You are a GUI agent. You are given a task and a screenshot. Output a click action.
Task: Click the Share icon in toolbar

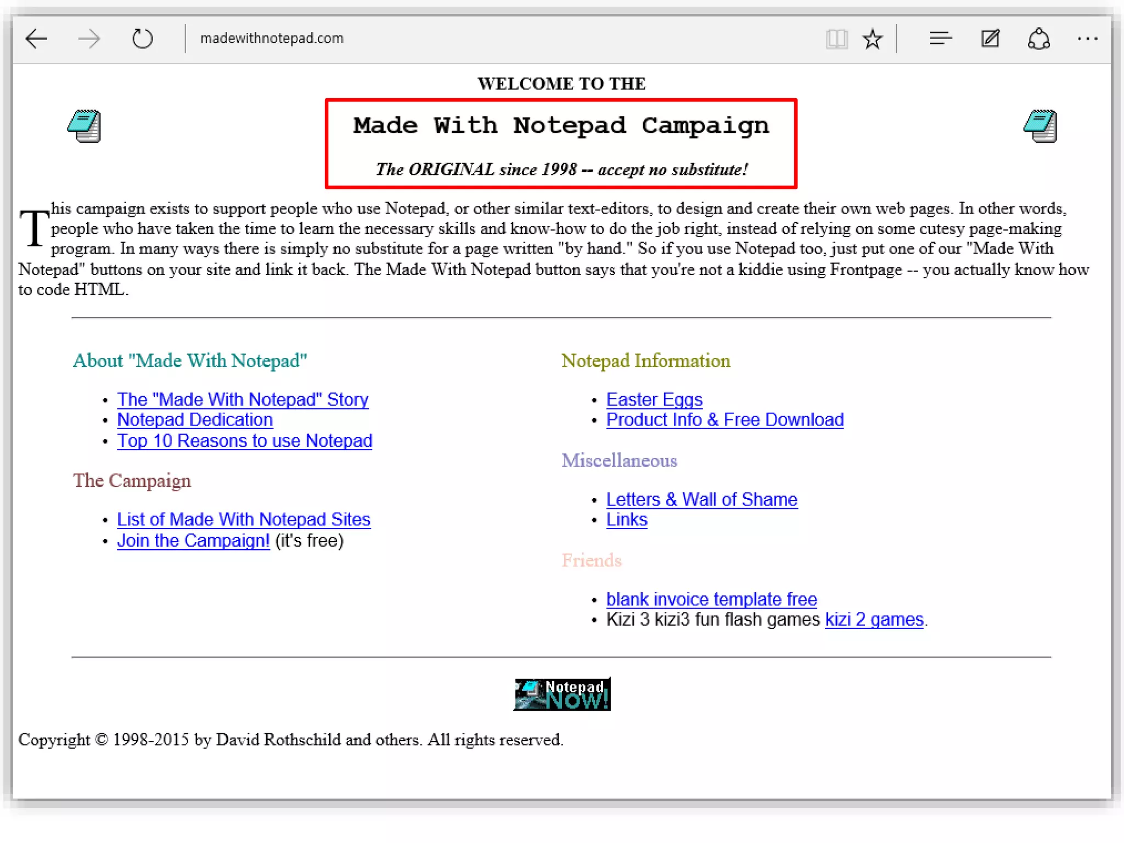pyautogui.click(x=1039, y=39)
